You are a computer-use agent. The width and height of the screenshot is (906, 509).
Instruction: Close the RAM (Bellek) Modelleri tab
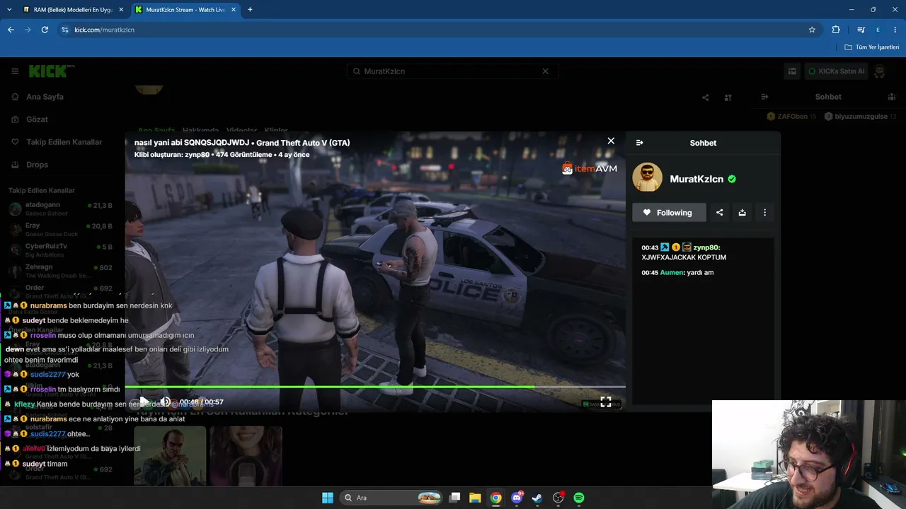pyautogui.click(x=121, y=10)
